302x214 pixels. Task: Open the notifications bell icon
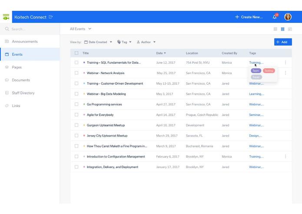coord(275,17)
